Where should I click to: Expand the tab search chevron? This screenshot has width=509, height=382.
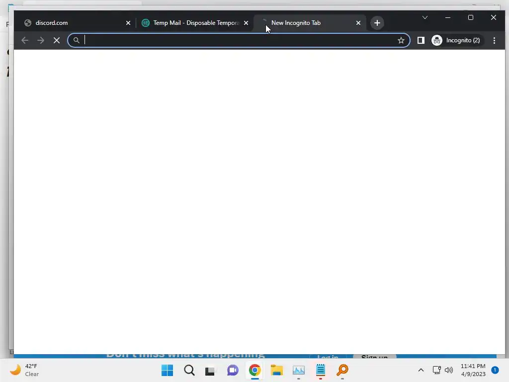pos(425,17)
